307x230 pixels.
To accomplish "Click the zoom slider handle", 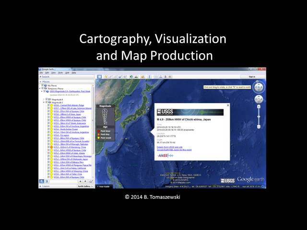I will pos(259,116).
